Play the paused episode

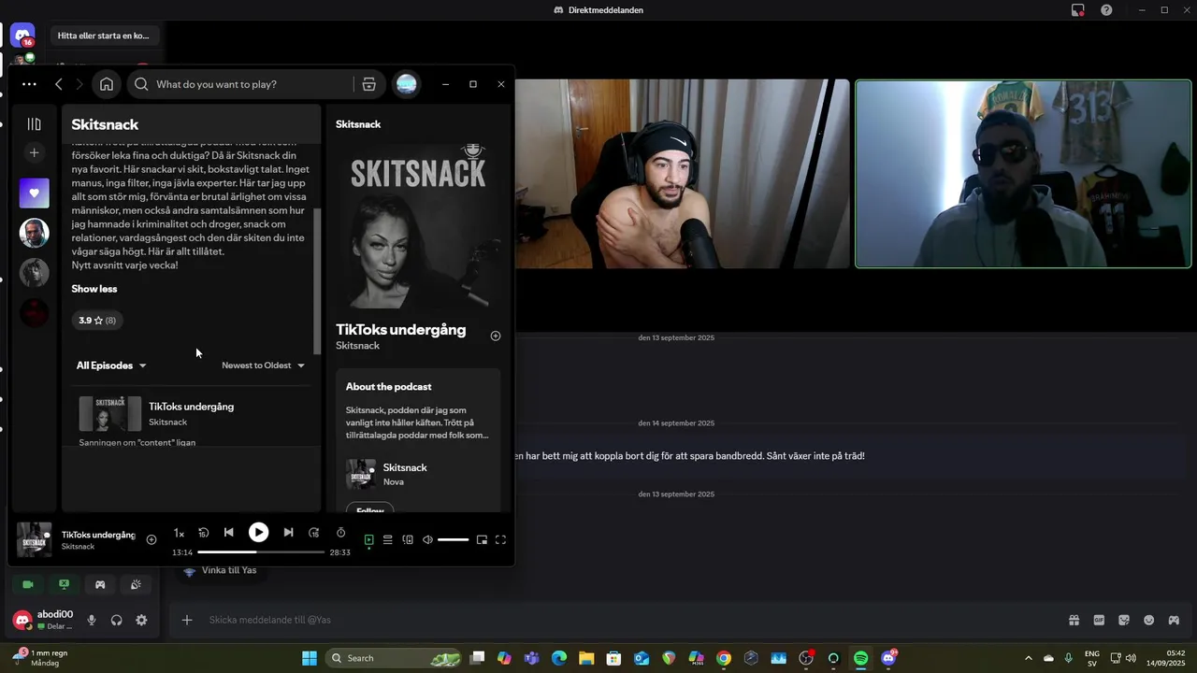258,532
